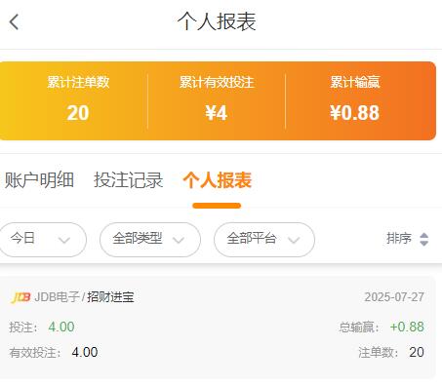Click the 排序 sort label
Image resolution: width=442 pixels, height=386 pixels.
click(399, 239)
